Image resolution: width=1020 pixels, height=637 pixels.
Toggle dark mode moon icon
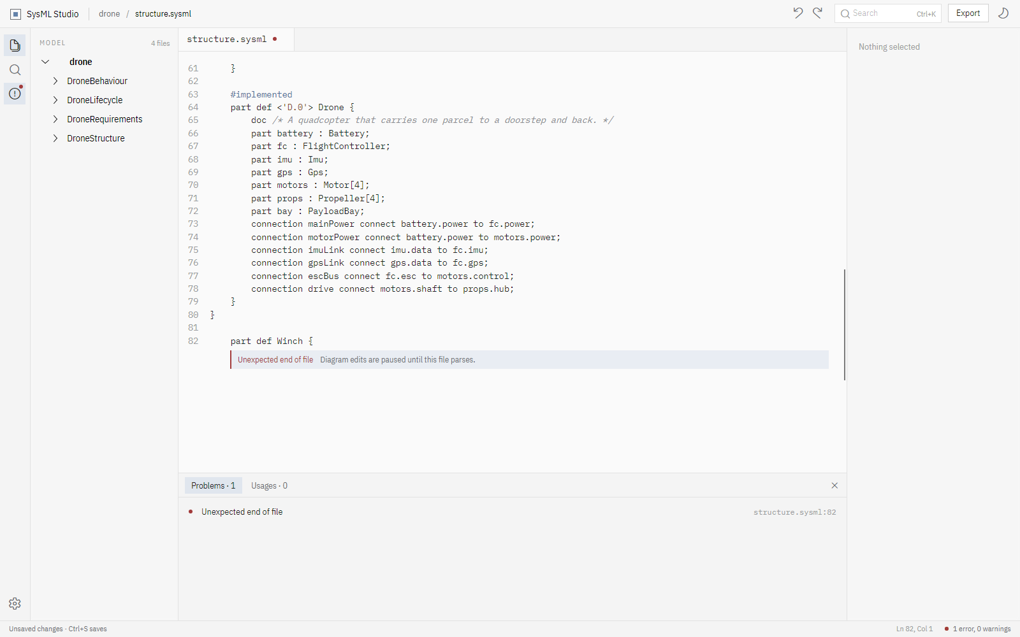point(1003,13)
